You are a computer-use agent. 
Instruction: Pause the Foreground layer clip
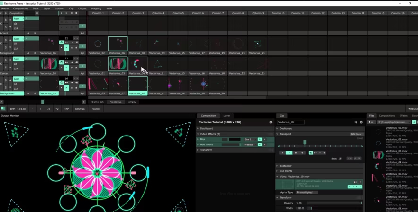[72, 48]
